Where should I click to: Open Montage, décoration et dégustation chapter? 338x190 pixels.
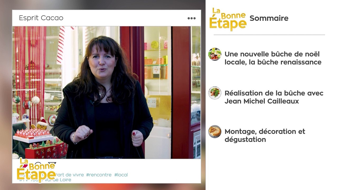[265, 135]
